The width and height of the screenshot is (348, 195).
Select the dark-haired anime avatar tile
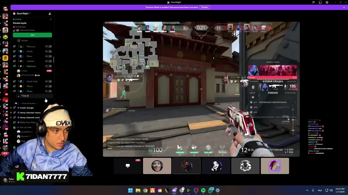click(216, 166)
